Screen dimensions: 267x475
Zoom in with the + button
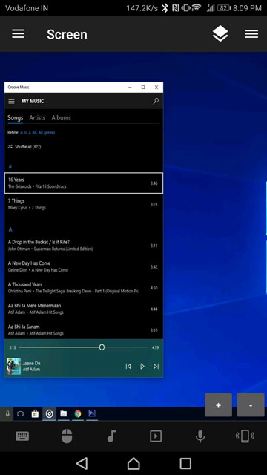[218, 405]
